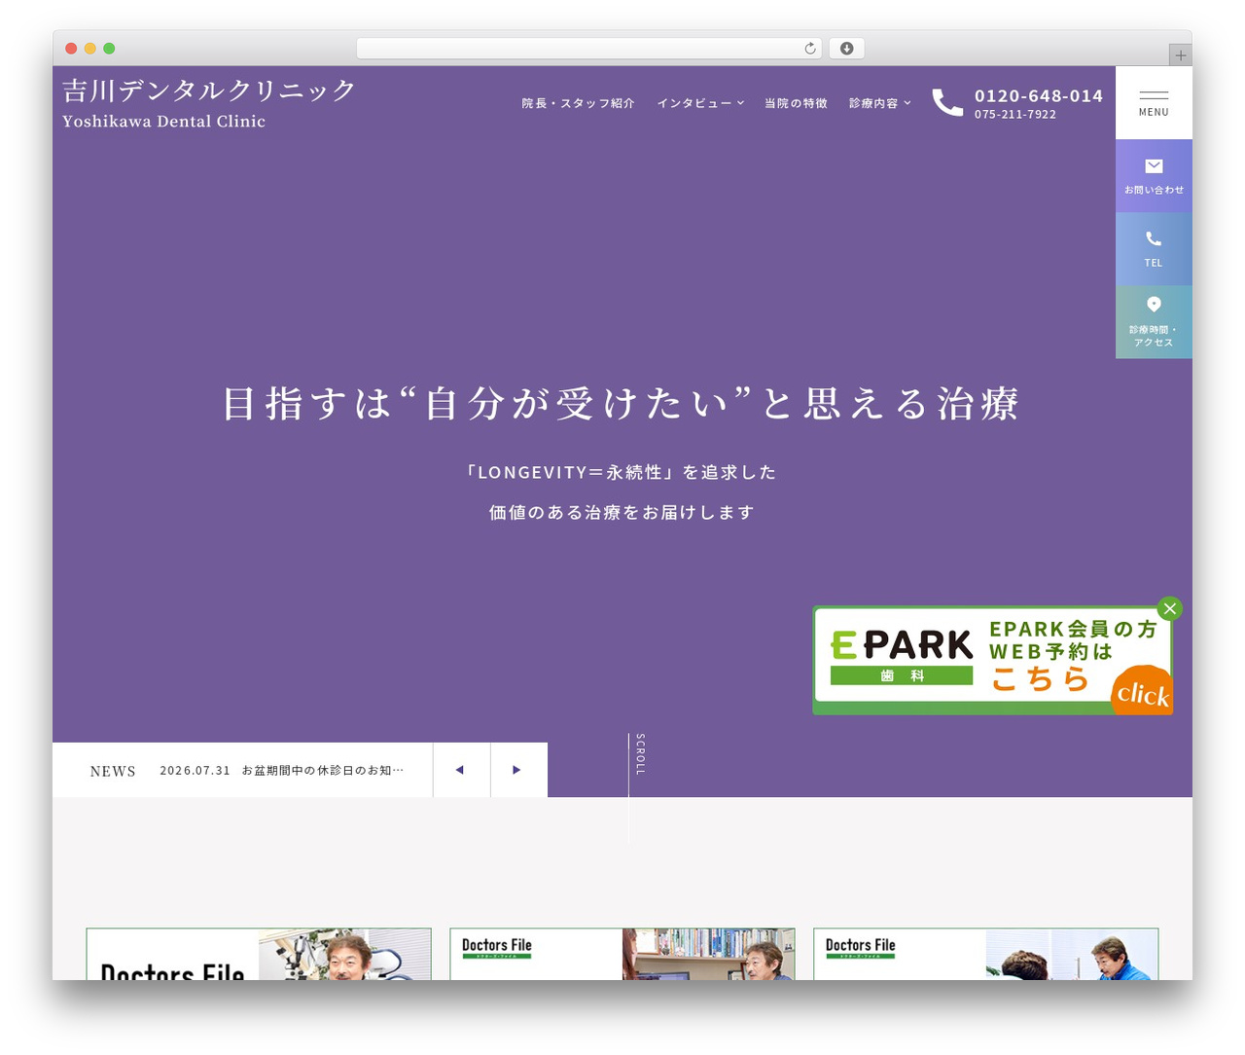Click the yellow minimize window button

click(90, 49)
